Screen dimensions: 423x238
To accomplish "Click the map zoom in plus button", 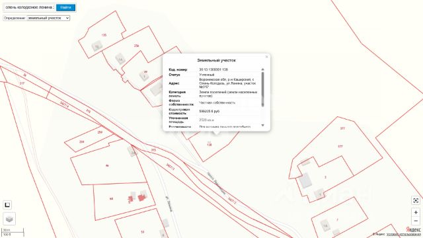I will [416, 213].
